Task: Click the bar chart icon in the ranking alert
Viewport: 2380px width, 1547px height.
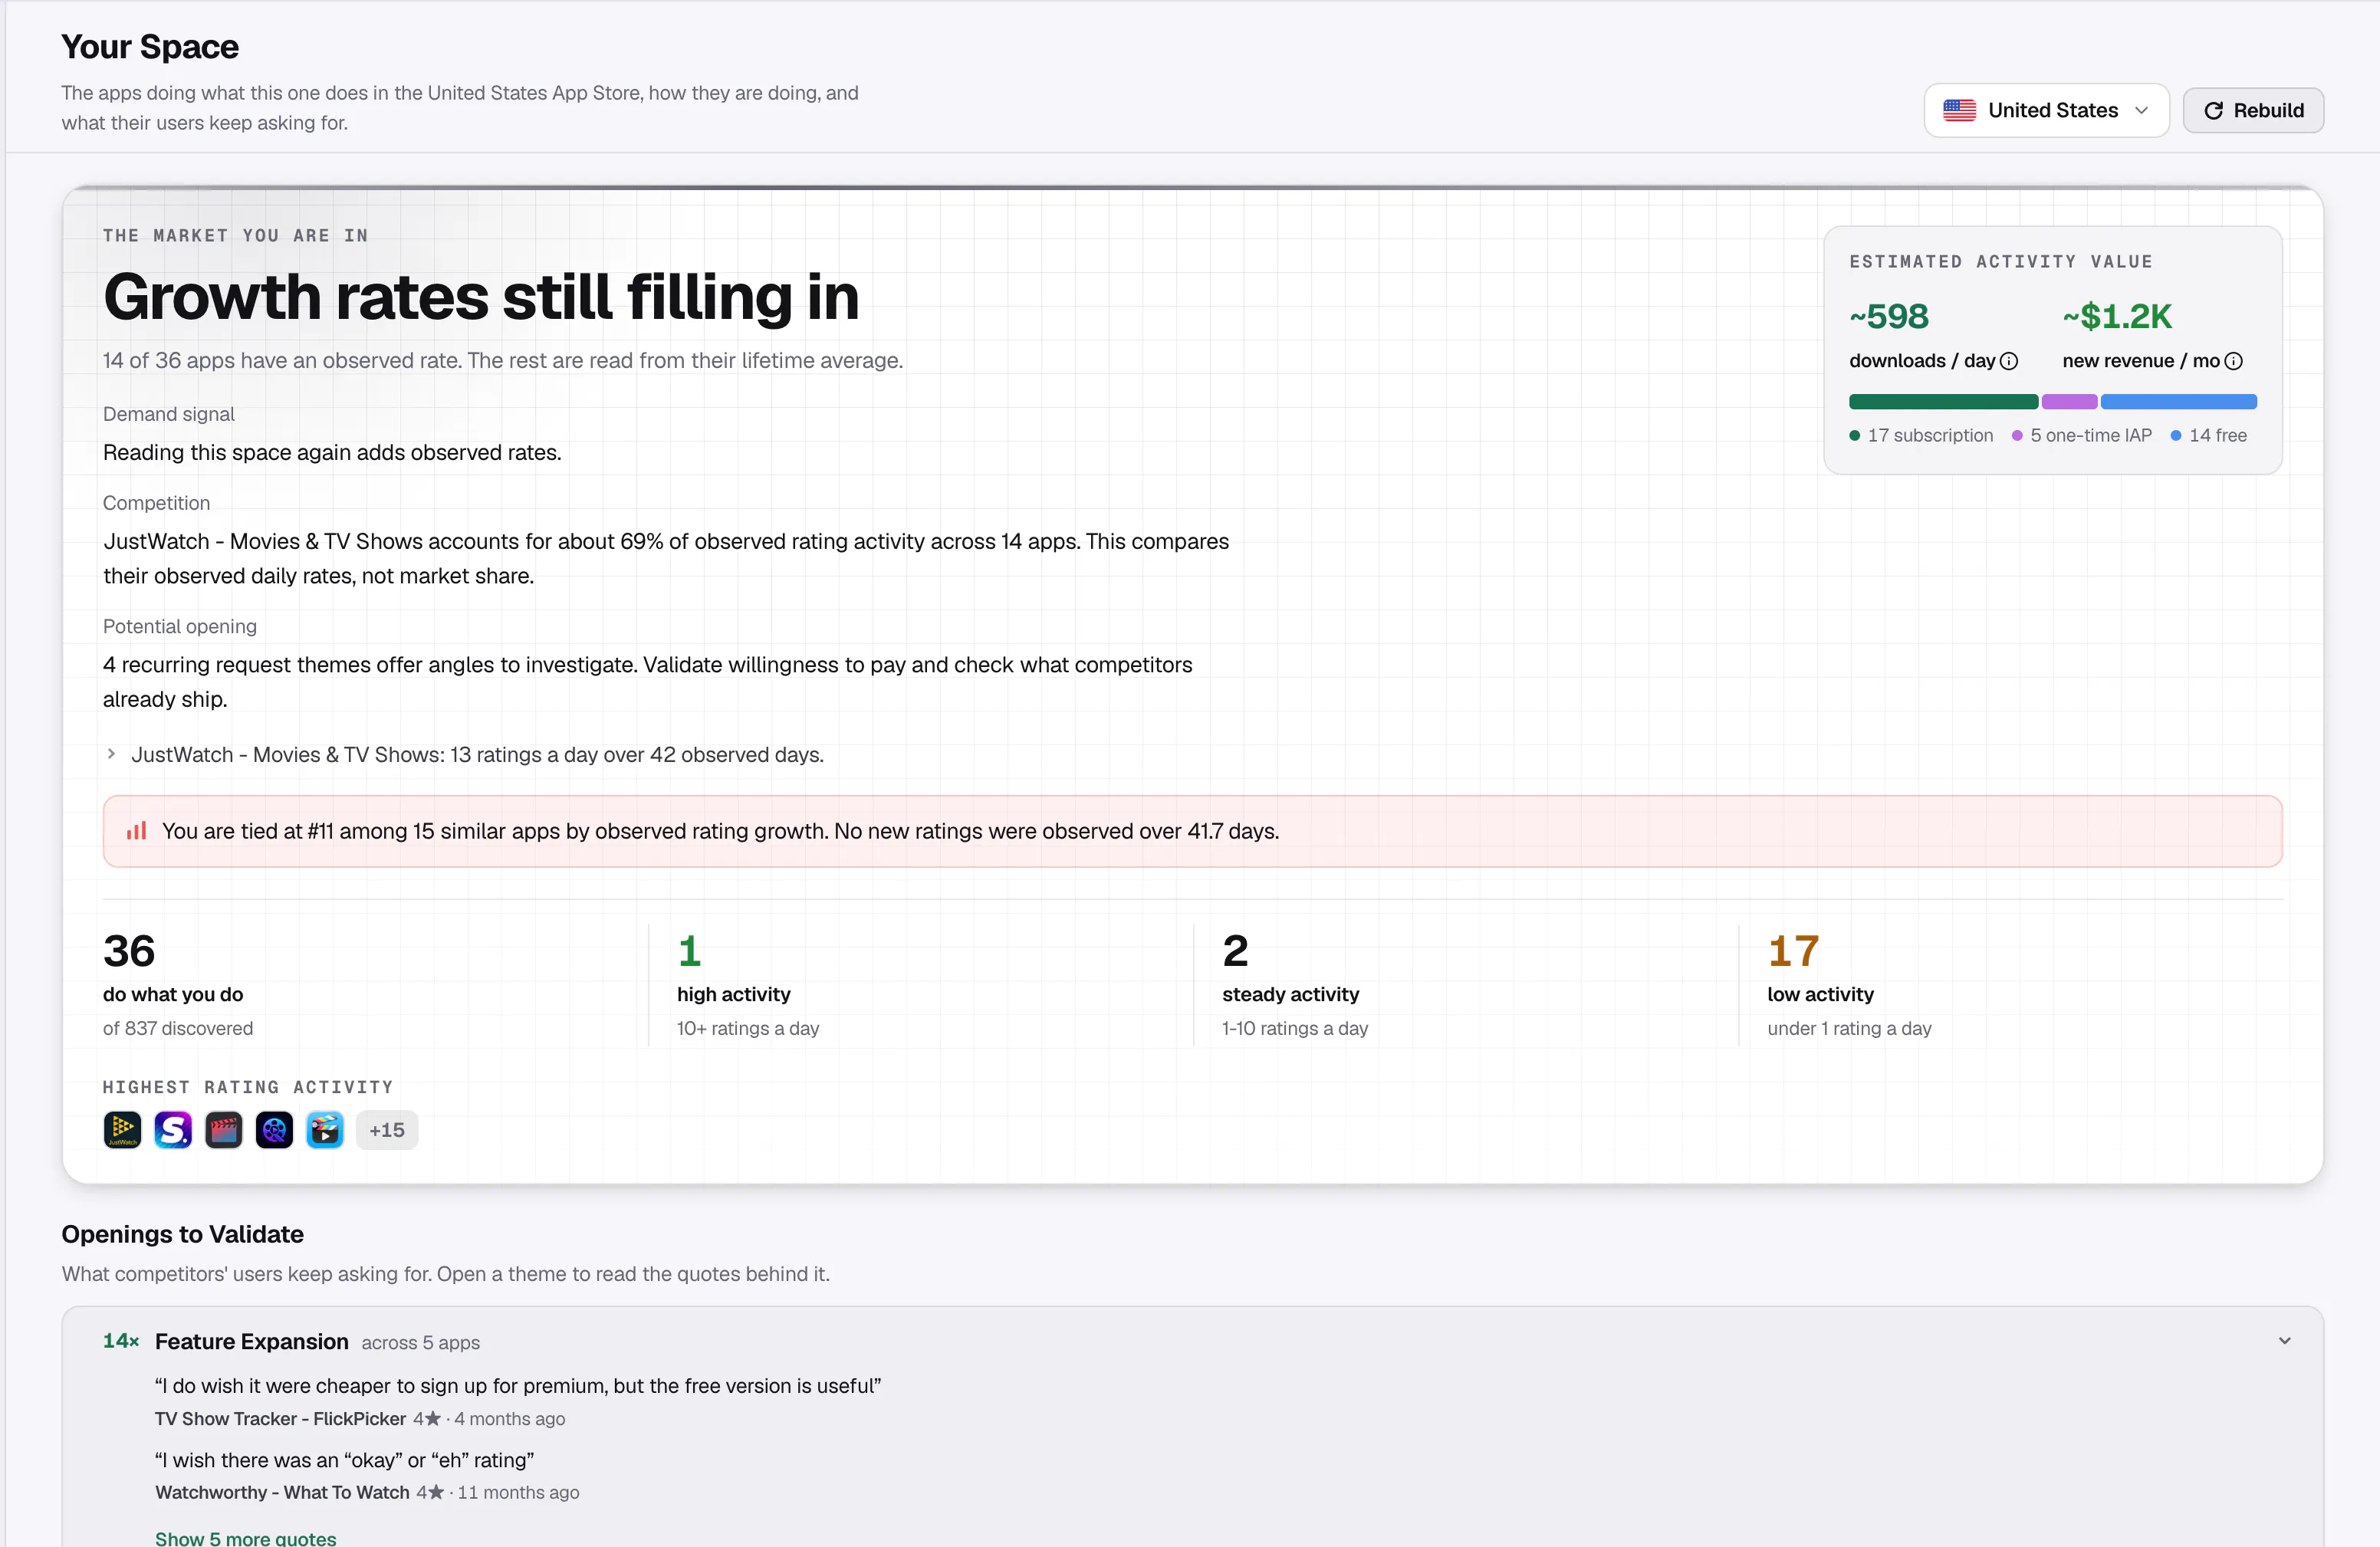Action: point(136,831)
